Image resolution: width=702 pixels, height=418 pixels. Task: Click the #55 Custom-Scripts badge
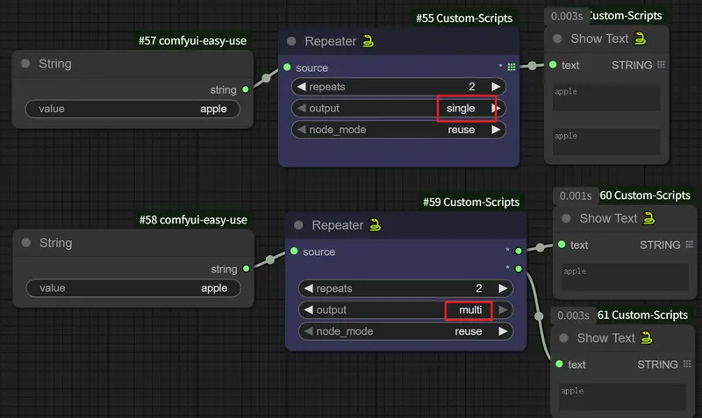(464, 18)
